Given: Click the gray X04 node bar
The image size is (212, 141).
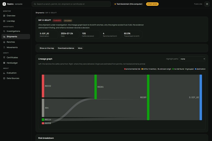Looking at the screenshot, I should [x=43, y=108].
